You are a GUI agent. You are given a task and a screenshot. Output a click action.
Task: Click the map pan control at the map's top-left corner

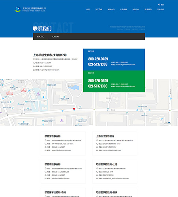point(2,82)
